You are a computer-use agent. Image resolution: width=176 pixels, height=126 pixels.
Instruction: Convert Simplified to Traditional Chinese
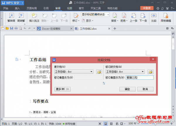(x=21, y=18)
